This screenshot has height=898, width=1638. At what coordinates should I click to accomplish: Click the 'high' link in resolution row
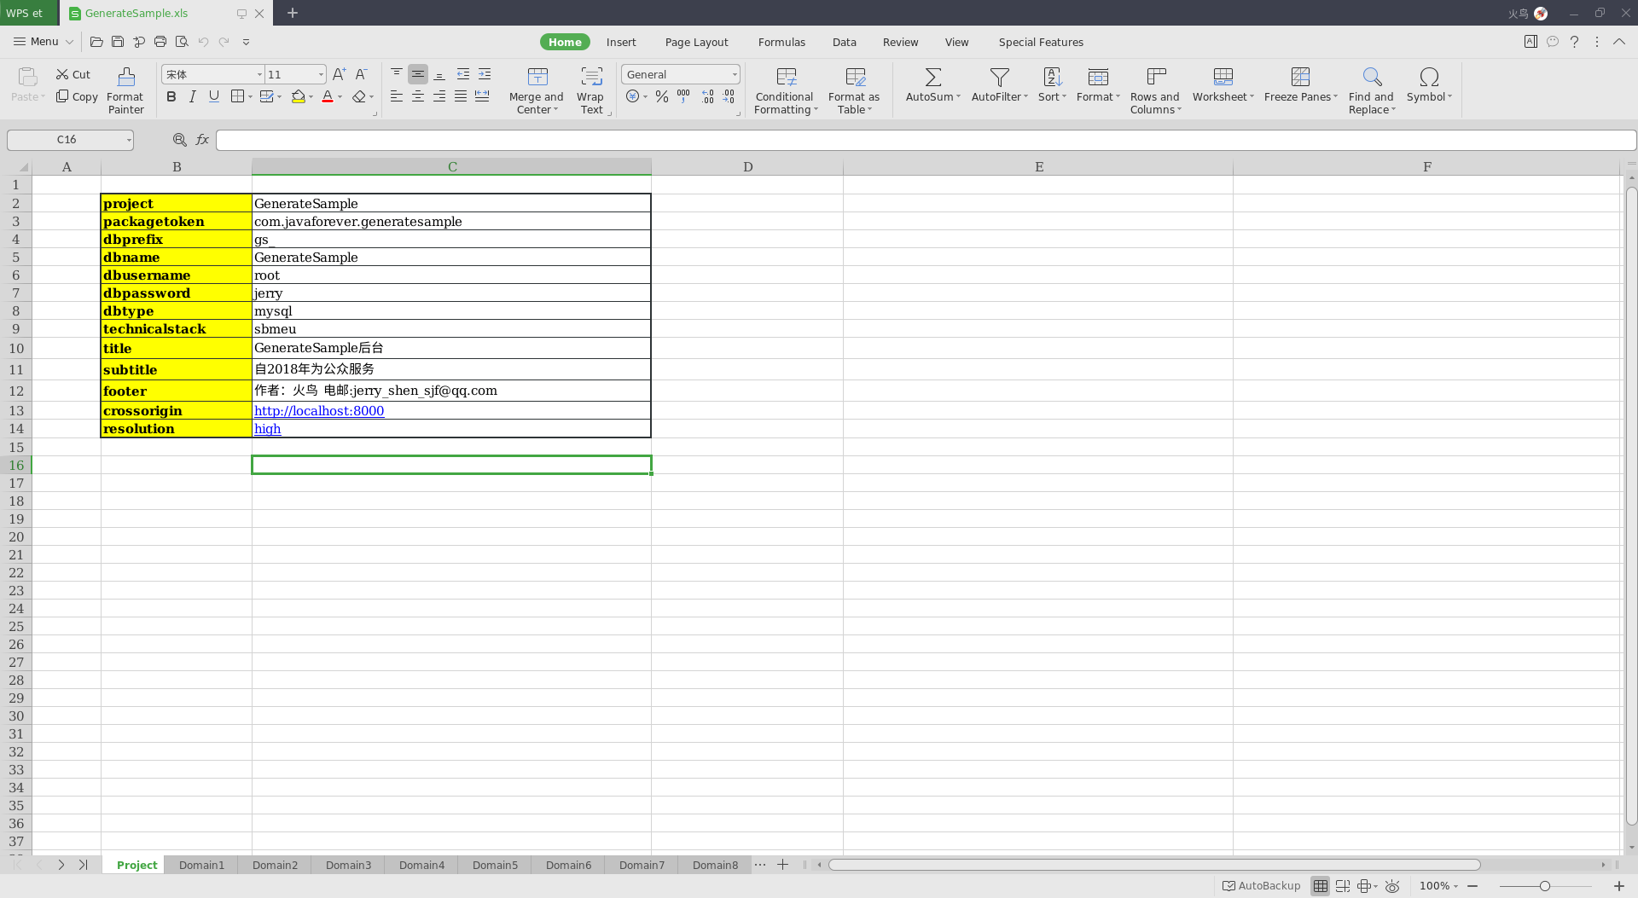[267, 429]
